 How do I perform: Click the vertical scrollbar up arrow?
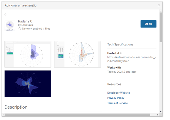161,11
